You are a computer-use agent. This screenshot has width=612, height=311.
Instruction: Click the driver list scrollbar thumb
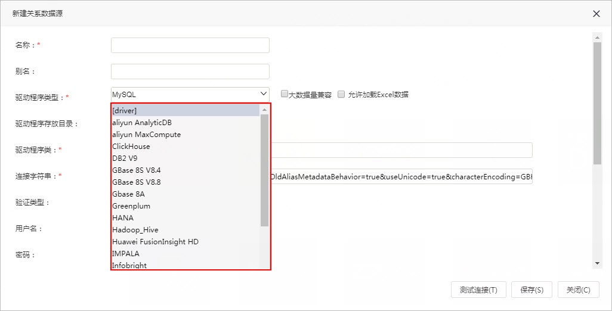click(x=264, y=170)
